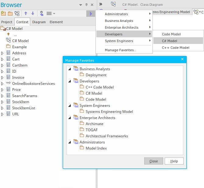Click the blue play arrow in Browser toolbar
Screen dimensions: 204x188
pyautogui.click(x=91, y=14)
